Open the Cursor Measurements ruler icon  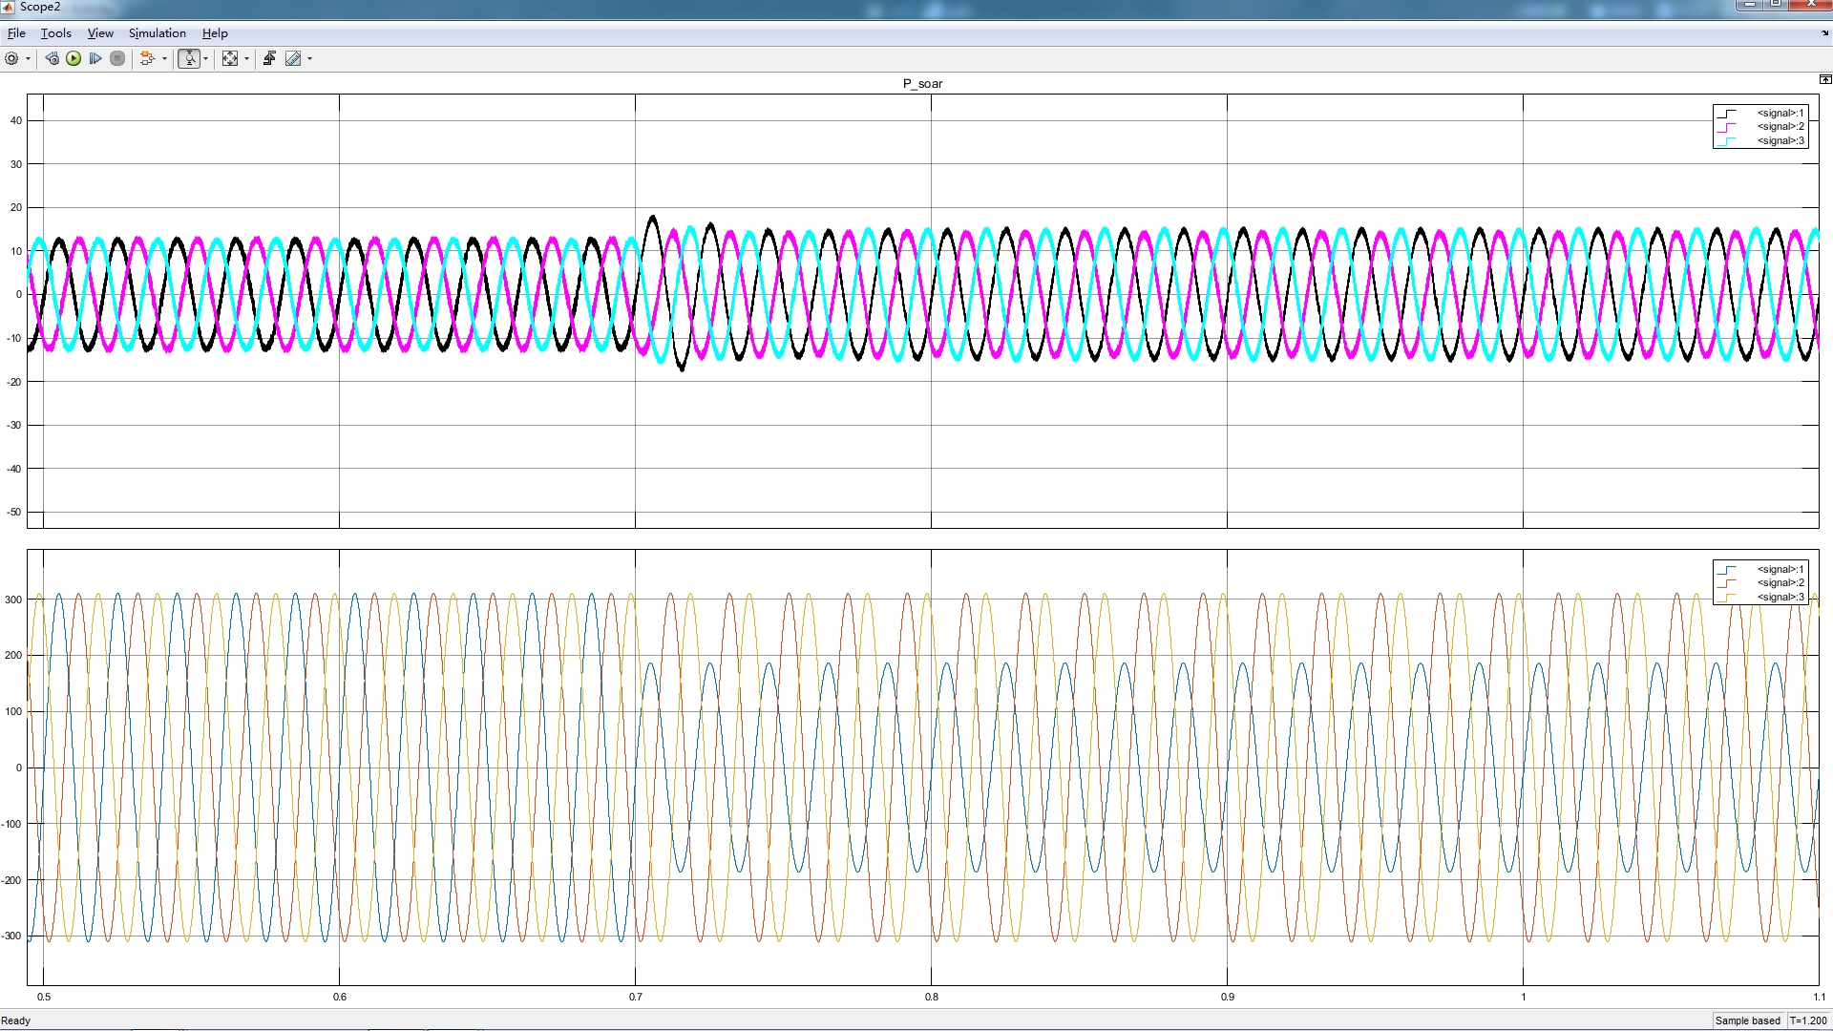tap(293, 59)
